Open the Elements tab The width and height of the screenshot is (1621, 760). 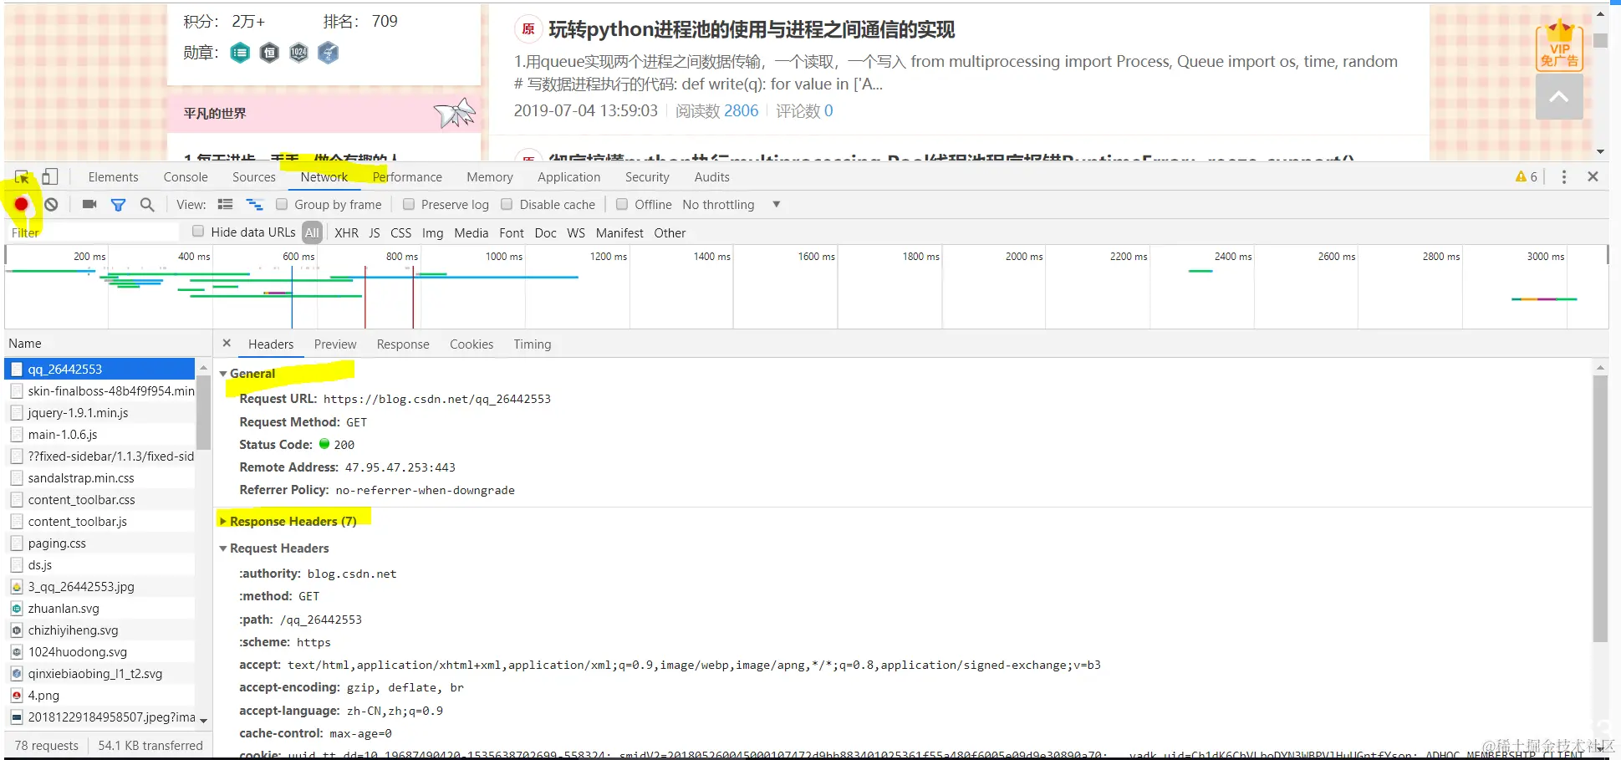(x=113, y=177)
